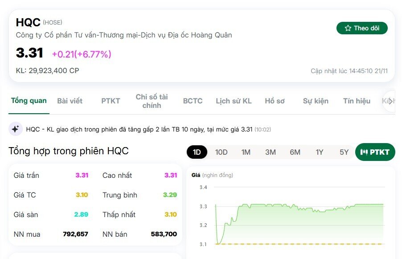
Task: Click the AI sparkle icon beside the HQC news alert
Action: pos(16,129)
